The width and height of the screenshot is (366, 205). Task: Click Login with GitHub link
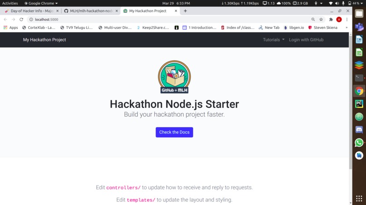point(306,40)
